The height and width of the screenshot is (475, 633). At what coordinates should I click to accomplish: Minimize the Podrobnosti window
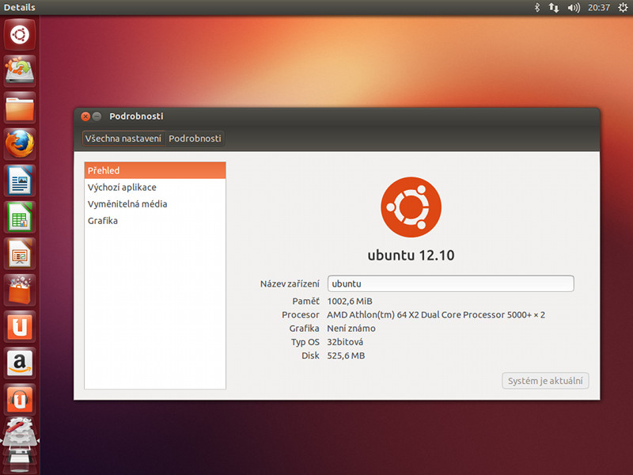pos(97,116)
